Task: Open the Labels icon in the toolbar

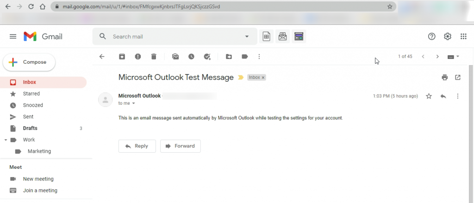Action: click(x=245, y=56)
